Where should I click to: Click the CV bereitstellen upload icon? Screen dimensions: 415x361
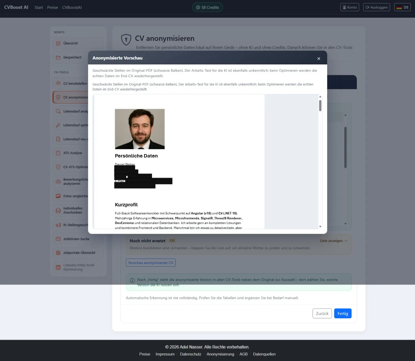58,83
